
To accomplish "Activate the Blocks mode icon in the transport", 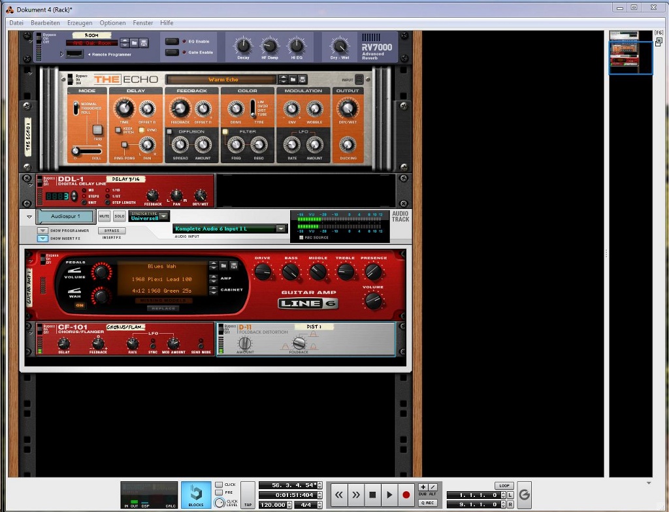I will click(196, 495).
